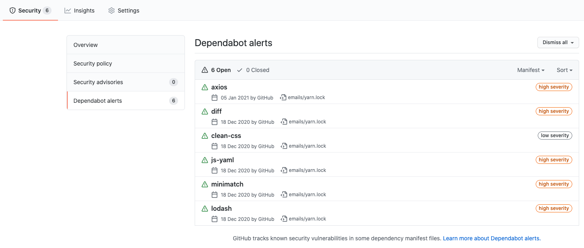Click emails/yarn.lock text in diff row
584x248 pixels.
click(x=307, y=122)
